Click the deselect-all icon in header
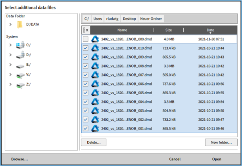This screenshot has width=242, height=166. [86, 30]
